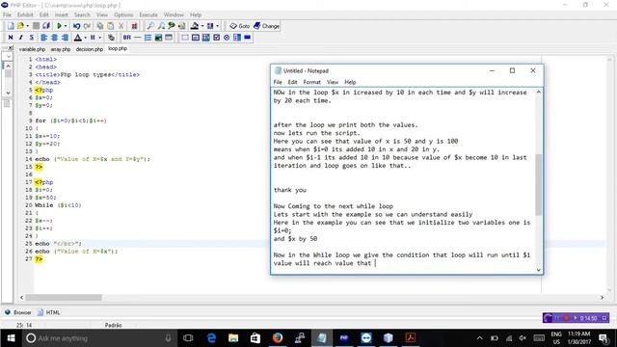Click the Find Next icon

tap(161, 26)
